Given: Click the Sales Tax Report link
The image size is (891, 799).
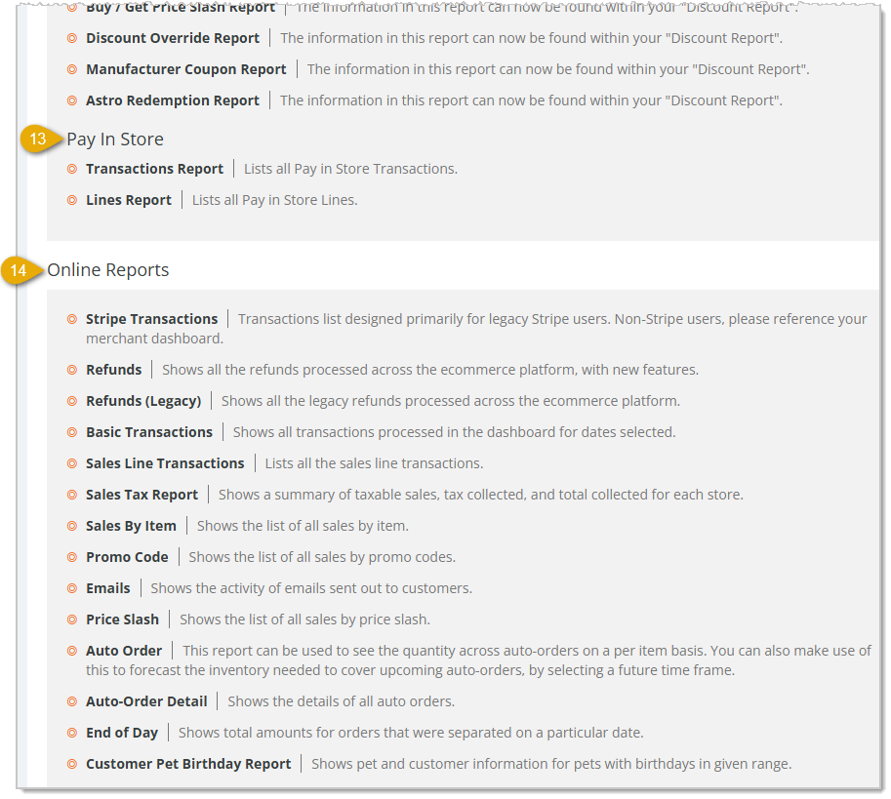Looking at the screenshot, I should click(x=142, y=495).
